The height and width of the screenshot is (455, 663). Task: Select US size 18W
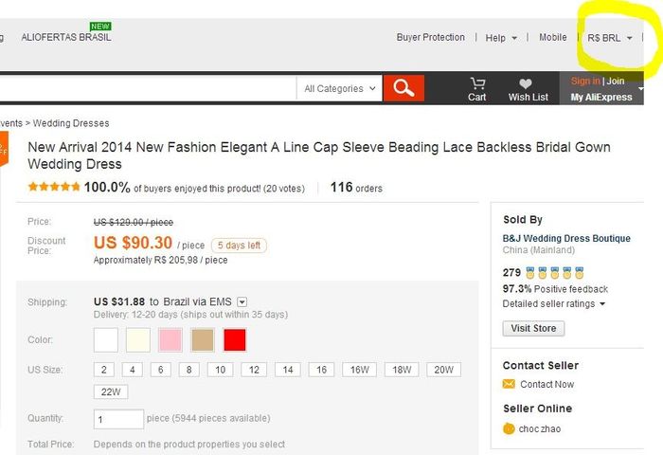[402, 370]
